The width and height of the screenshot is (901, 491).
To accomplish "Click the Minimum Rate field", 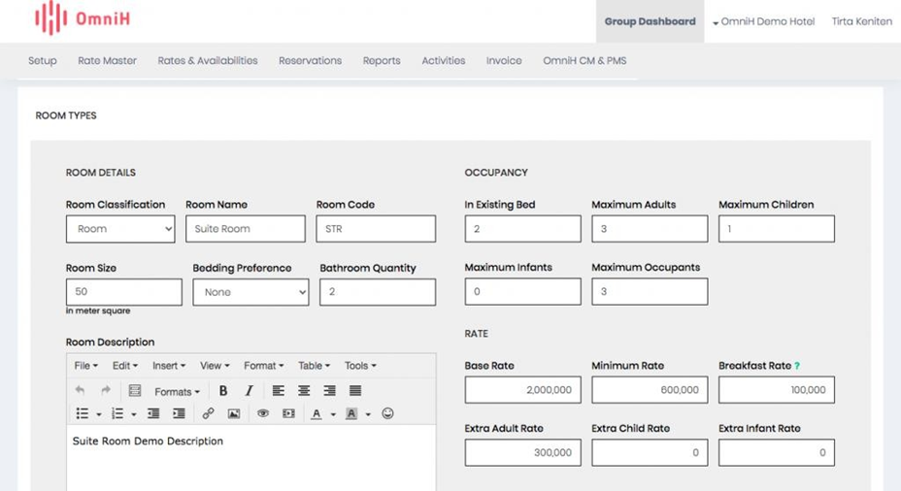I will [x=650, y=390].
